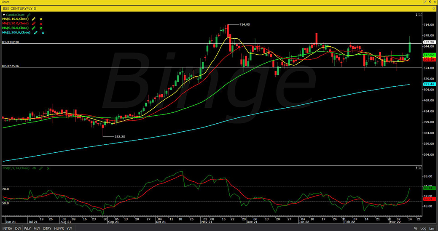Select the DLY daily timeframe tab
This screenshot has height=231, width=438.
tap(18, 228)
